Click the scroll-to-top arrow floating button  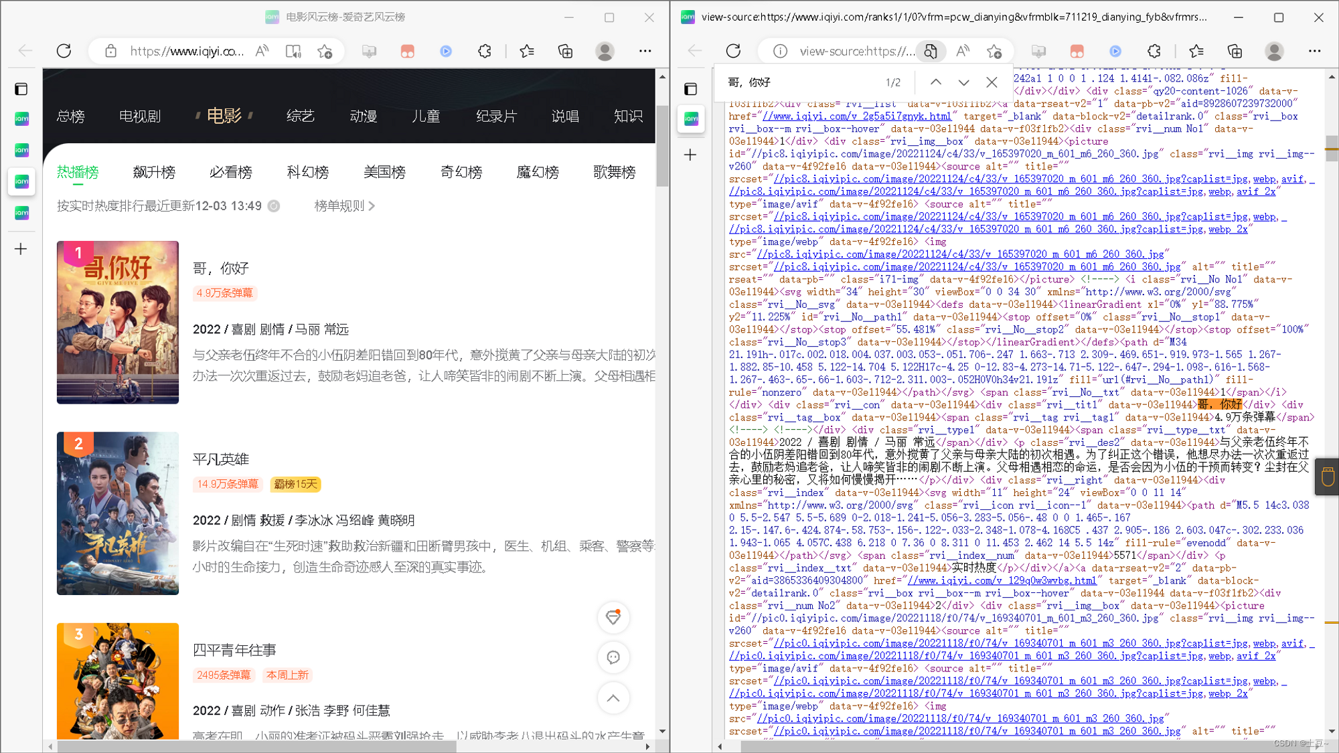pos(613,698)
